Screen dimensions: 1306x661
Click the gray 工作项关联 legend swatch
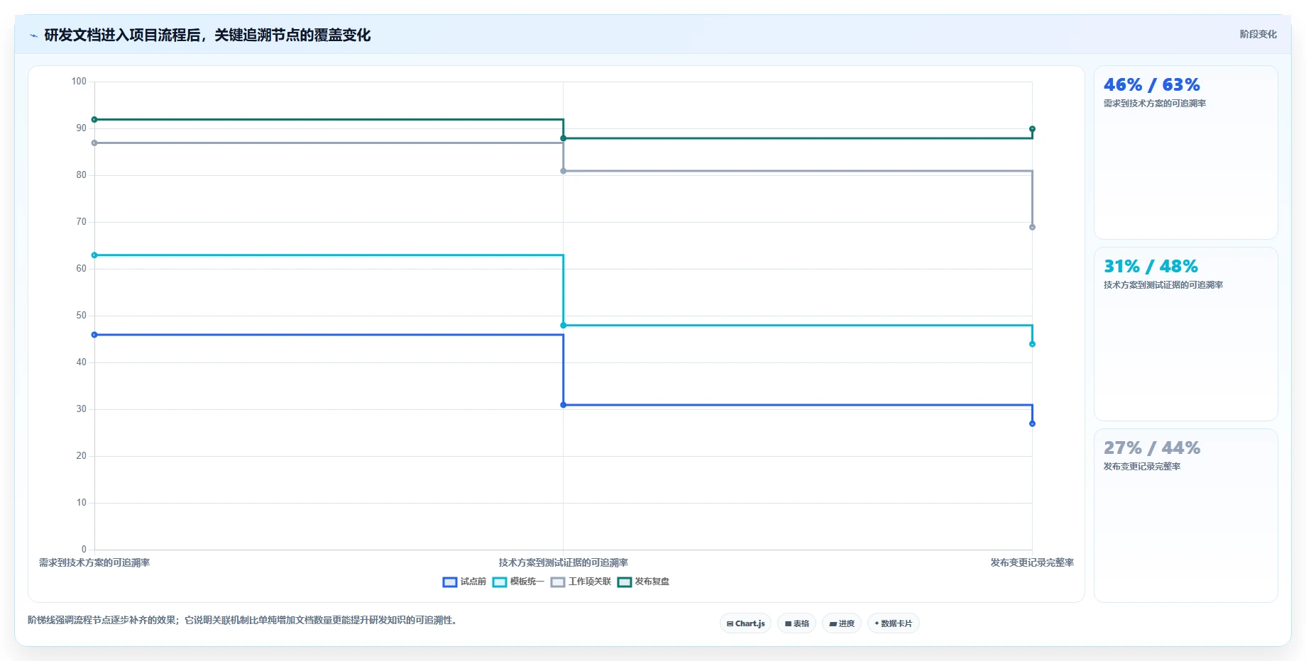tap(558, 582)
